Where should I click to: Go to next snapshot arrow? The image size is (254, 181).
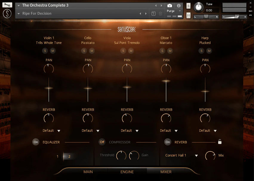146,14
